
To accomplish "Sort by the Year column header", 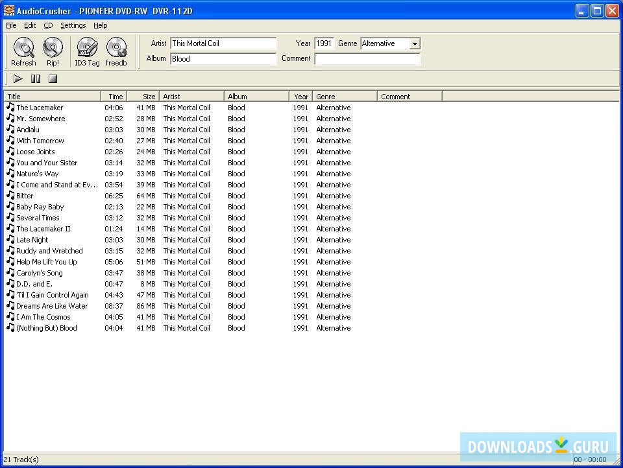I will click(x=300, y=96).
